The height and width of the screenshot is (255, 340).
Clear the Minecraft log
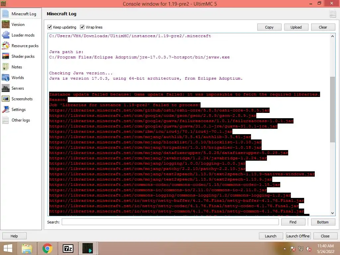point(323,27)
